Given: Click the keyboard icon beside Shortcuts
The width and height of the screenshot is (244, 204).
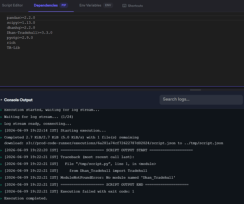Looking at the screenshot, I should (124, 6).
